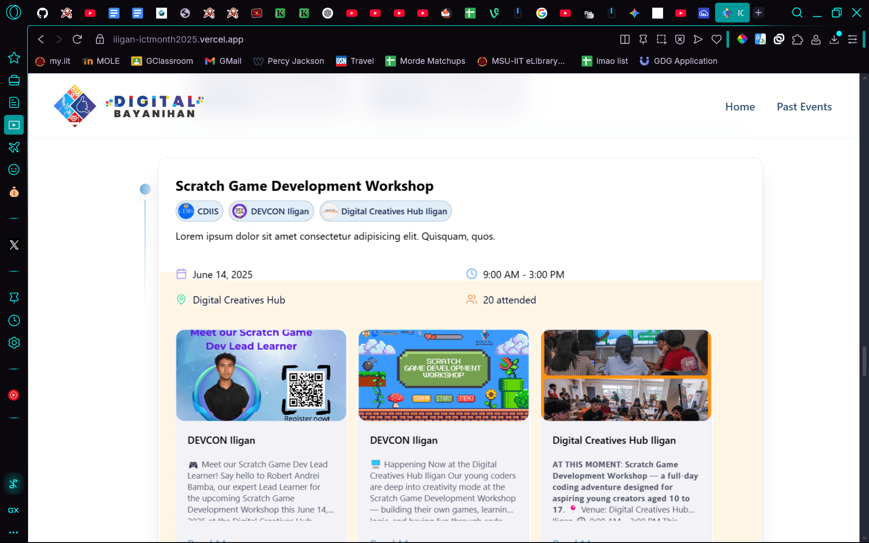Open sidebar history clock icon
This screenshot has width=869, height=543.
[x=14, y=320]
